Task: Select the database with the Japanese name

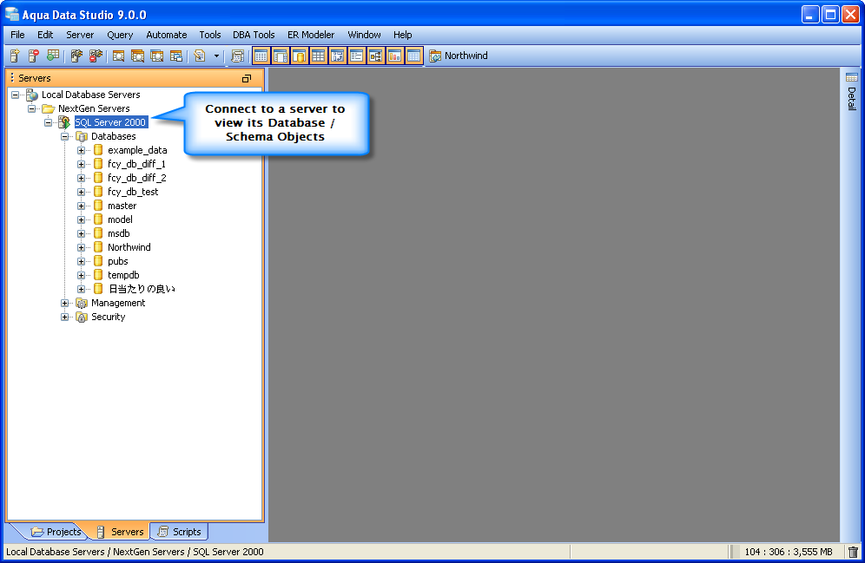Action: pos(142,289)
